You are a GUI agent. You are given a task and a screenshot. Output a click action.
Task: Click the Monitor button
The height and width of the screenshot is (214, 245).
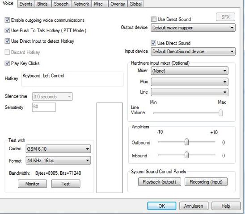tap(32, 184)
